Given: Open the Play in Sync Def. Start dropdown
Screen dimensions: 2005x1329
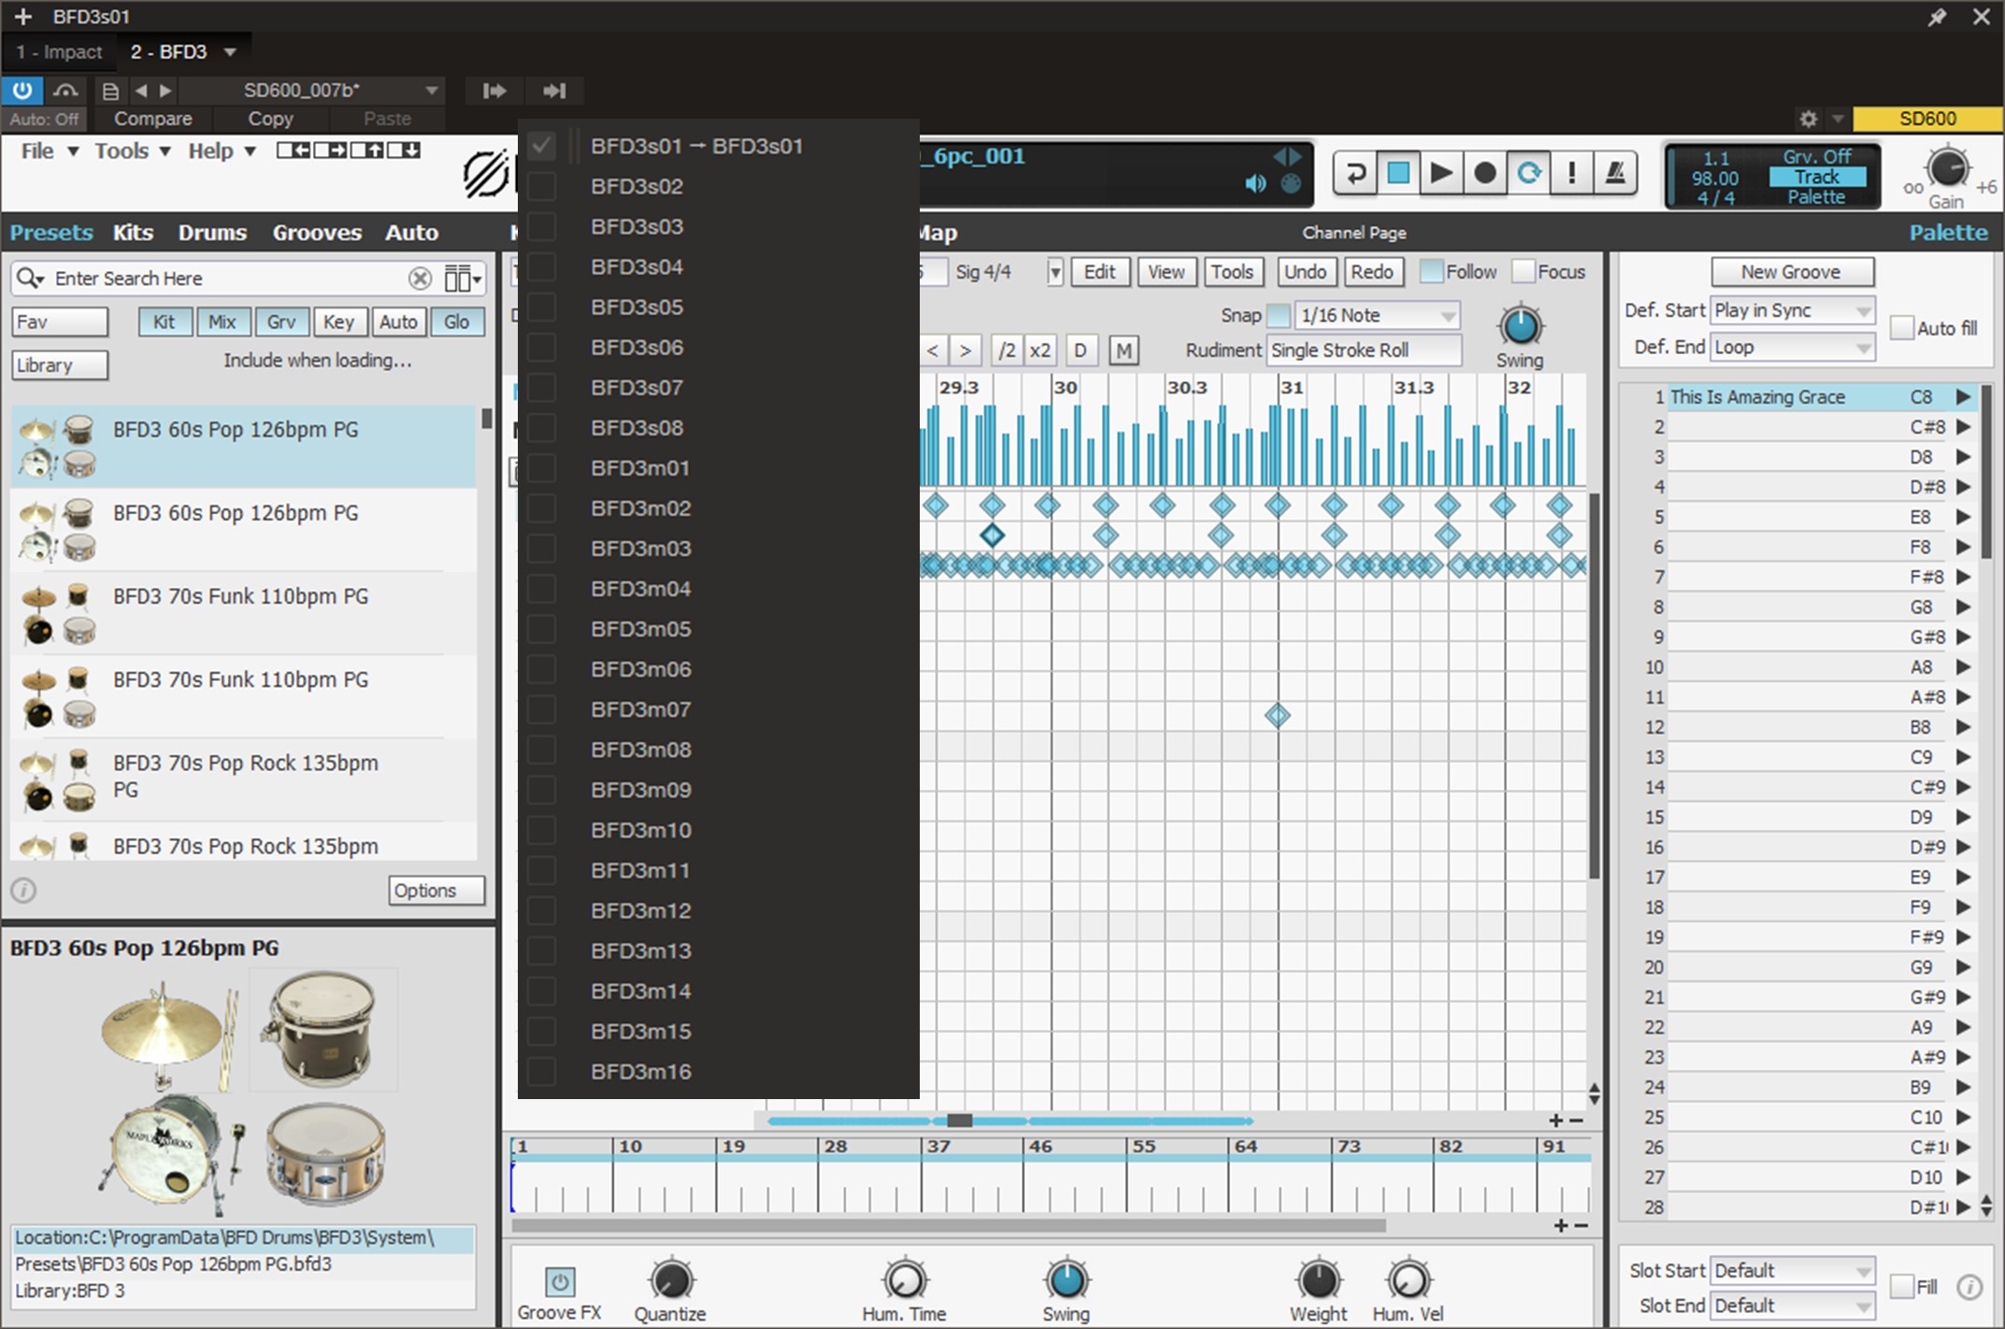Looking at the screenshot, I should [1792, 310].
